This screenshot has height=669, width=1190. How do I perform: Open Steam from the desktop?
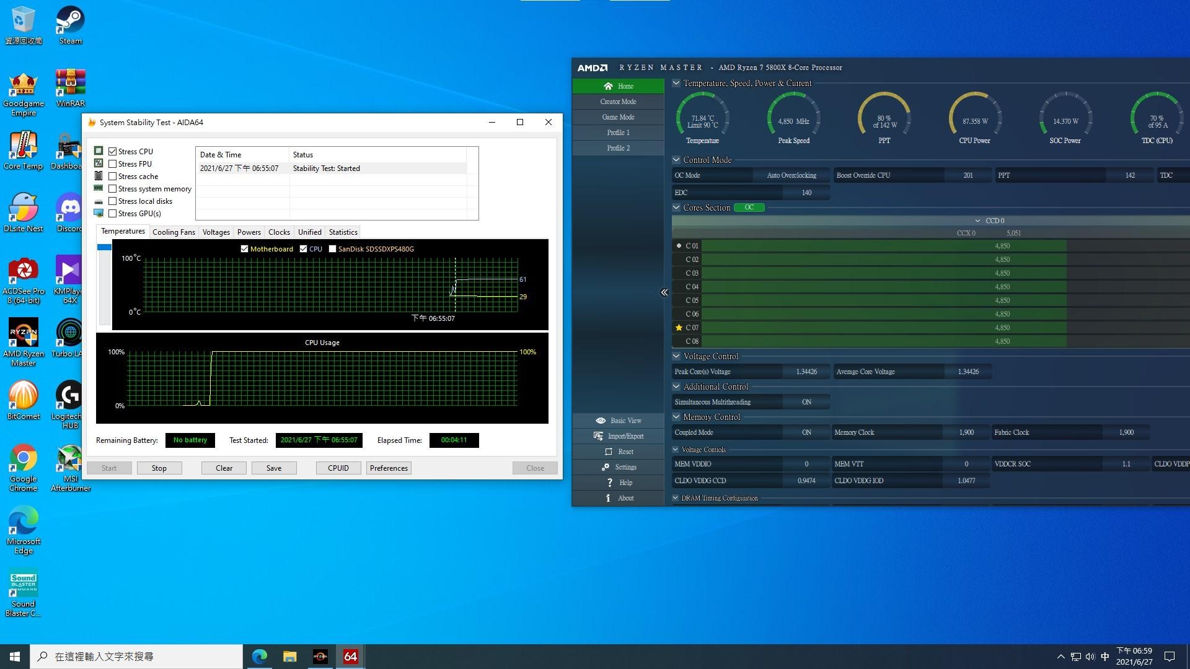click(70, 25)
